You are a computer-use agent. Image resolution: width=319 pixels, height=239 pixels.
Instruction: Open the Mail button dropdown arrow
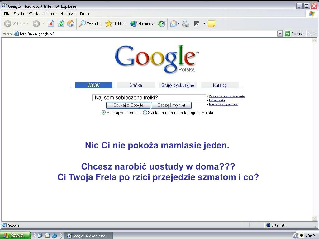179,24
